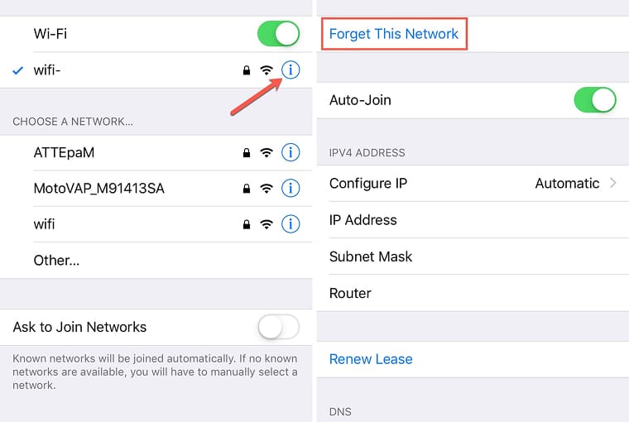
Task: Click signal strength icon beside MotoVAP_M91413SA
Action: (x=266, y=188)
